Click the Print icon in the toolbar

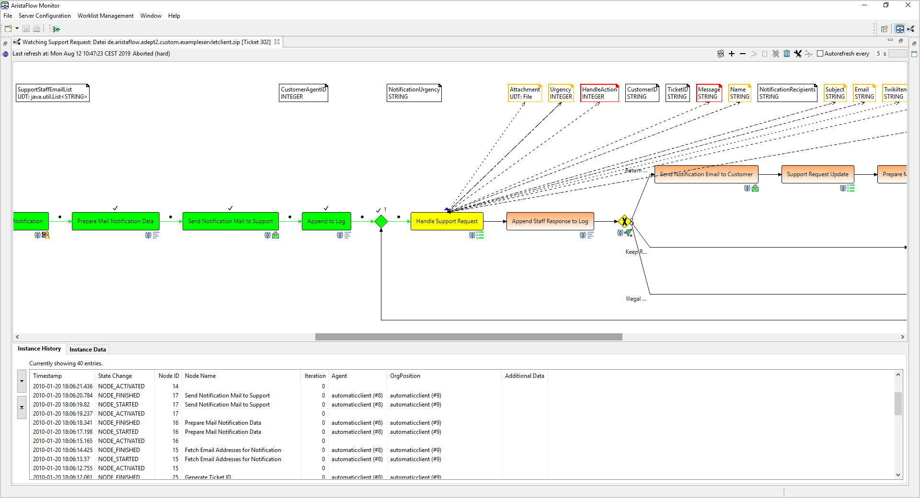pos(36,29)
